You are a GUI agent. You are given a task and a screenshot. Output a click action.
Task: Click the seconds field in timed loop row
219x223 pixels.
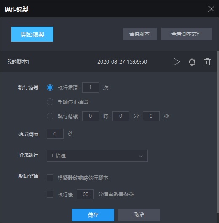tap(151, 116)
